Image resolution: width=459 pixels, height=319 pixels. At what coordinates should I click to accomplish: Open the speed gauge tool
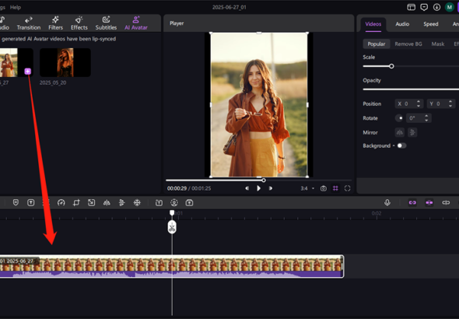61,202
